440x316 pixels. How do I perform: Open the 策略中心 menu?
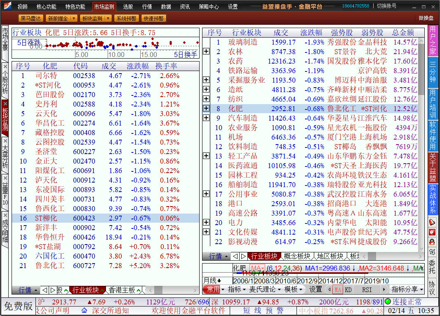pos(209,7)
